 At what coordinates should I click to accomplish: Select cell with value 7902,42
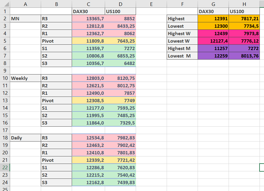(x=120, y=145)
